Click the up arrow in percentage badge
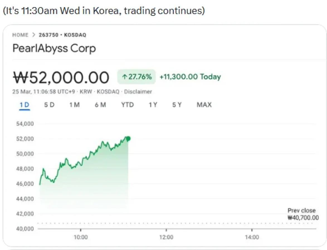This screenshot has width=327, height=250. (x=124, y=77)
